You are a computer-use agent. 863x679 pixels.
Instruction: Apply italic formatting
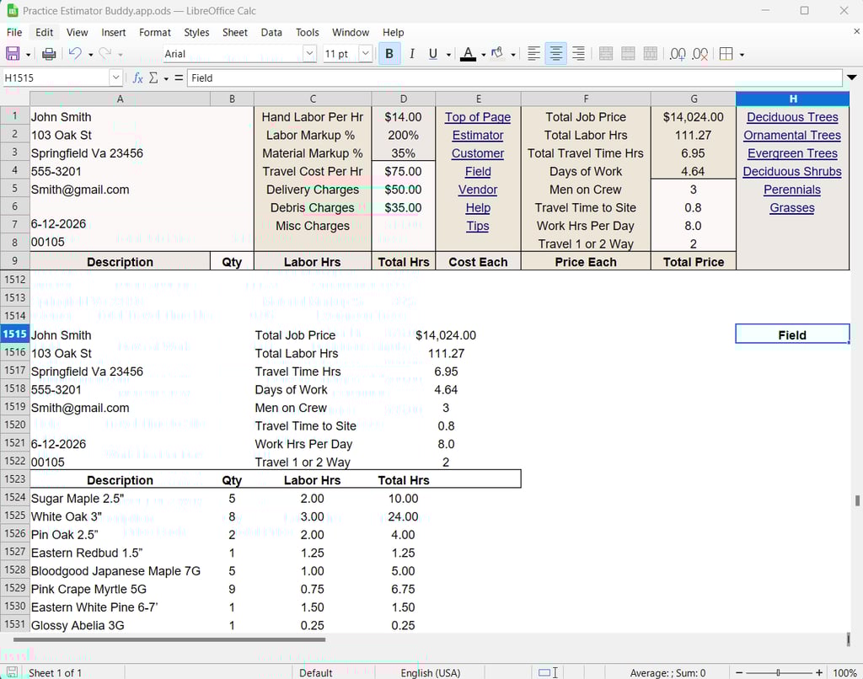(x=411, y=53)
